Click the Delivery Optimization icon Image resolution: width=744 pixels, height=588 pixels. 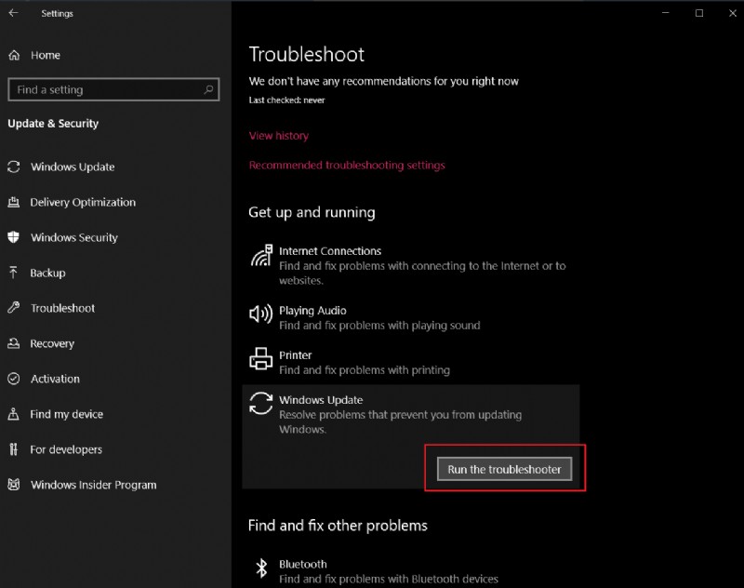(x=14, y=203)
